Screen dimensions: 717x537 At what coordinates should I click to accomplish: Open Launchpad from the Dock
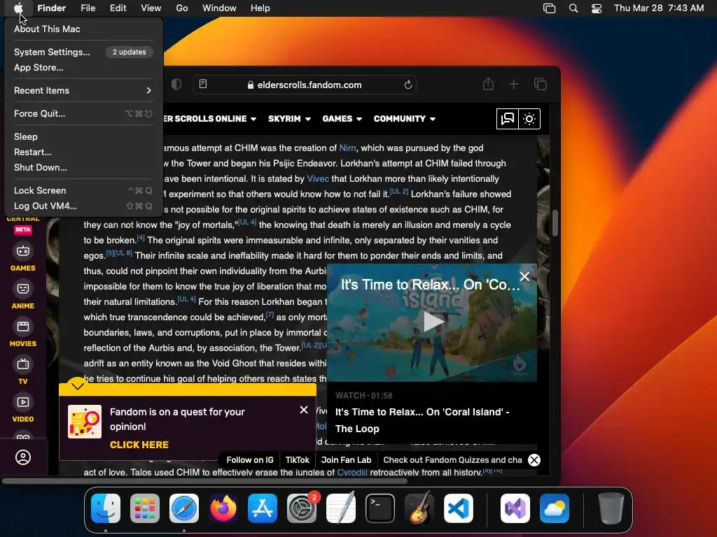pos(145,508)
